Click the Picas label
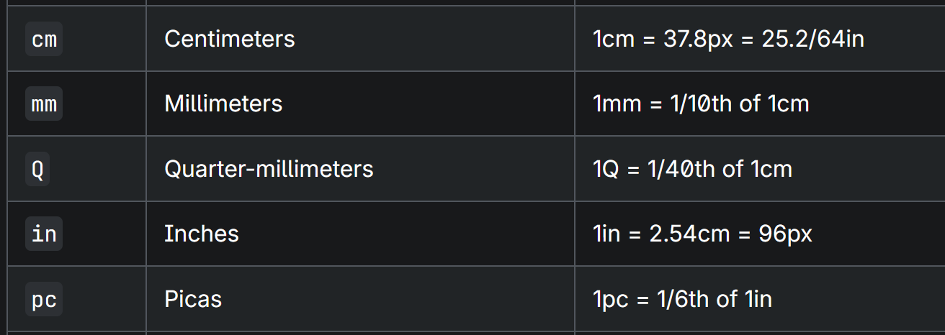Image resolution: width=945 pixels, height=335 pixels. pos(193,299)
